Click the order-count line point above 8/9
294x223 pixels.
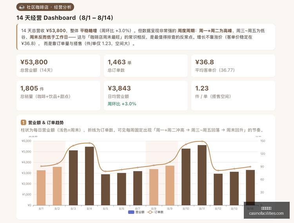coord(170,162)
